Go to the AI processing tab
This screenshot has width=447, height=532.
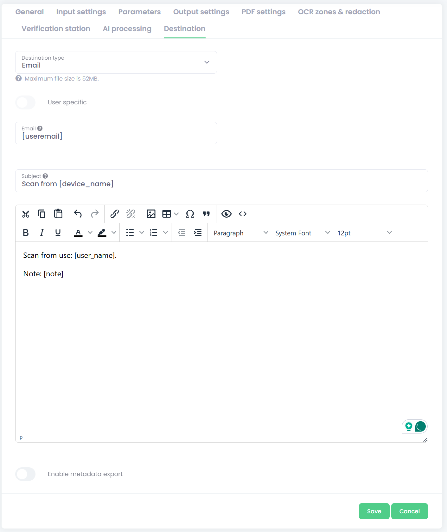127,29
